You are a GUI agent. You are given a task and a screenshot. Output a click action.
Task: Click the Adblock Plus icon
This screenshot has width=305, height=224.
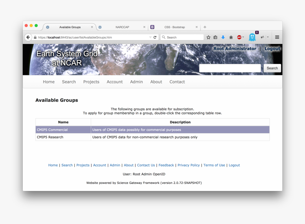[239, 37]
